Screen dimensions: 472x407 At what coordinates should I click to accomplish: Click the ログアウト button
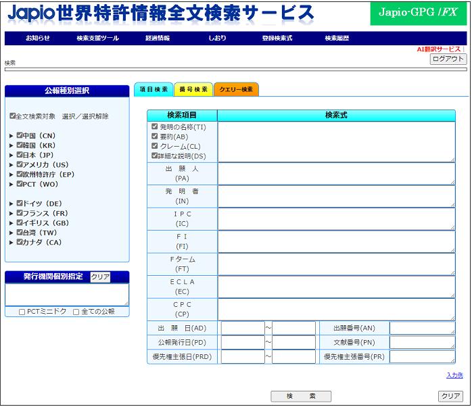448,59
